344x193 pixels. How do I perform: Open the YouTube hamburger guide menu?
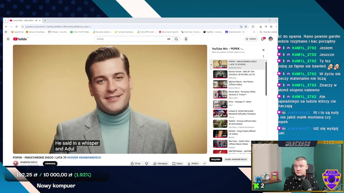click(8, 39)
